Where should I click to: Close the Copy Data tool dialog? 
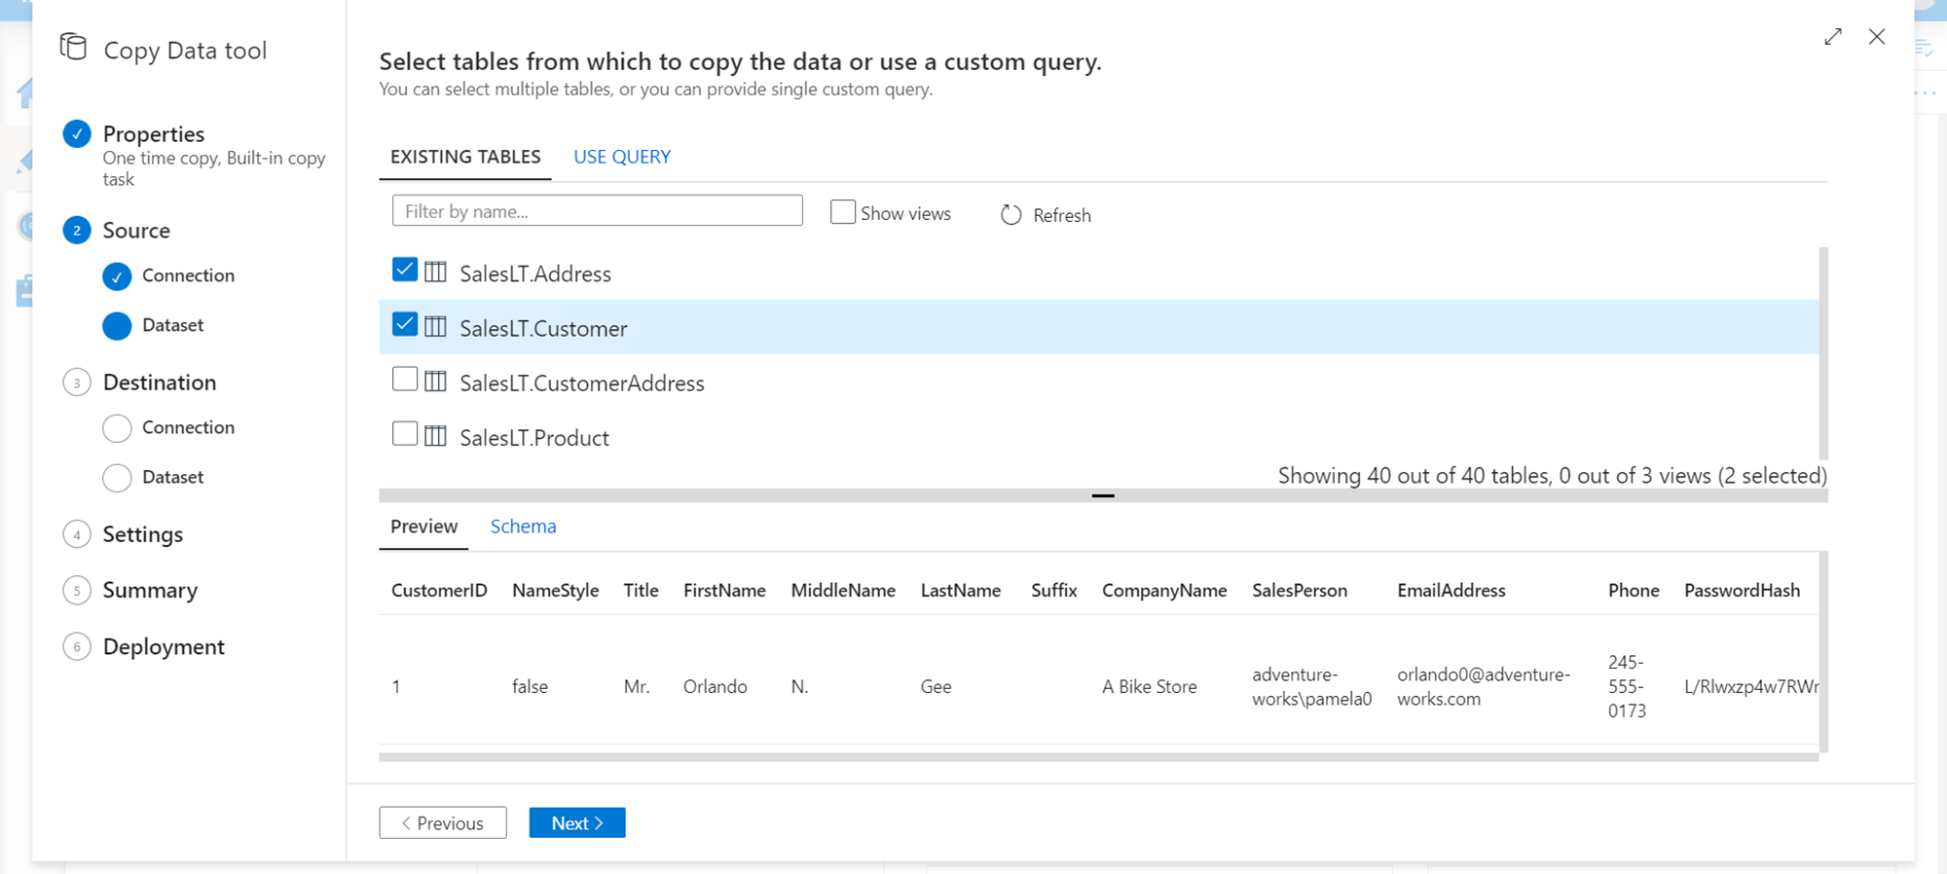pyautogui.click(x=1877, y=37)
